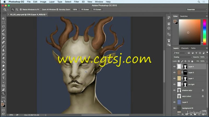Open the Color panel flyout menu

tap(207, 16)
